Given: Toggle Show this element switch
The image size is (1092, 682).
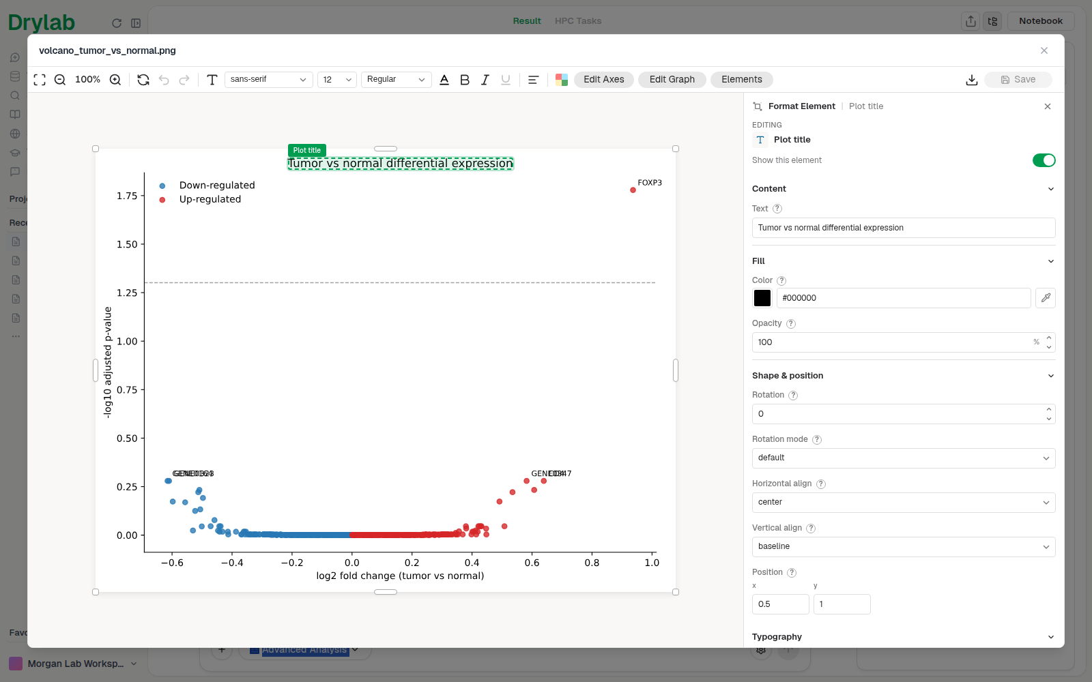Looking at the screenshot, I should (x=1044, y=160).
